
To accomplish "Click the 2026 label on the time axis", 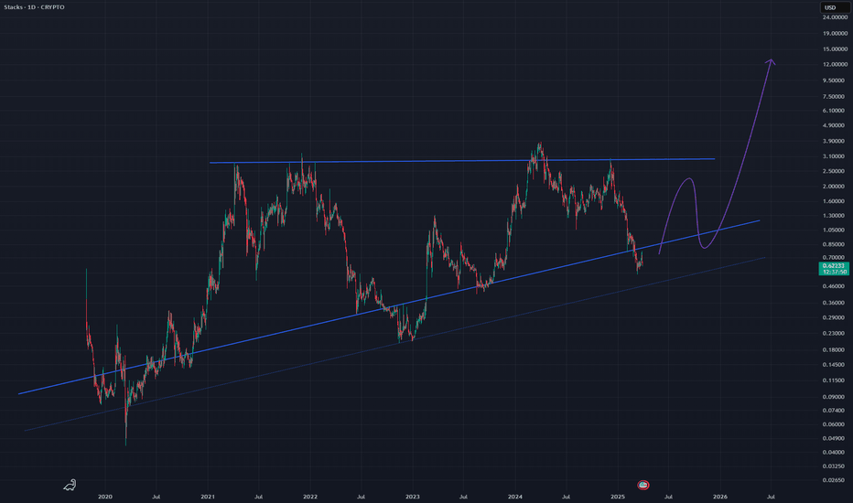I will pyautogui.click(x=720, y=495).
